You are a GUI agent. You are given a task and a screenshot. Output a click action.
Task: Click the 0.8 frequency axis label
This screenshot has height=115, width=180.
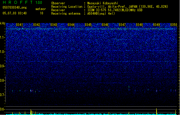coord(3,80)
